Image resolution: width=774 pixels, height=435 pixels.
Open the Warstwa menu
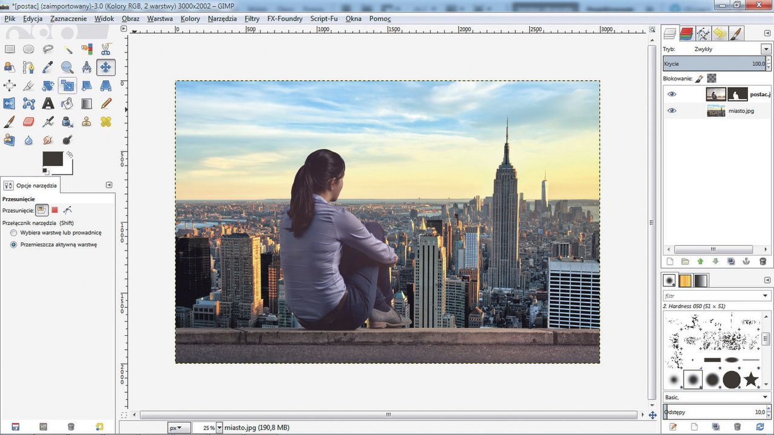160,19
